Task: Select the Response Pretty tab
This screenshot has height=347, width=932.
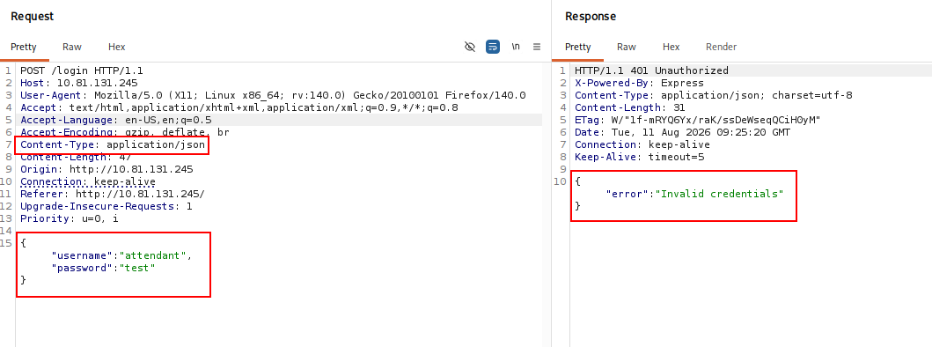Action: (577, 47)
